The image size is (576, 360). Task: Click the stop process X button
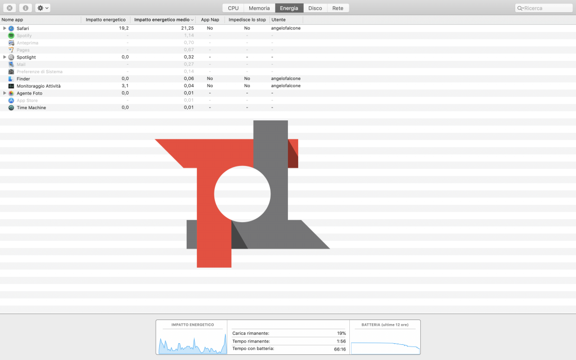10,8
